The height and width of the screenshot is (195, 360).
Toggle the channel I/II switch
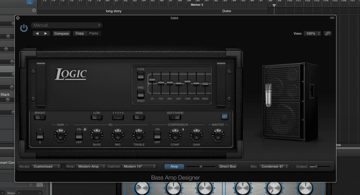[x=40, y=136]
